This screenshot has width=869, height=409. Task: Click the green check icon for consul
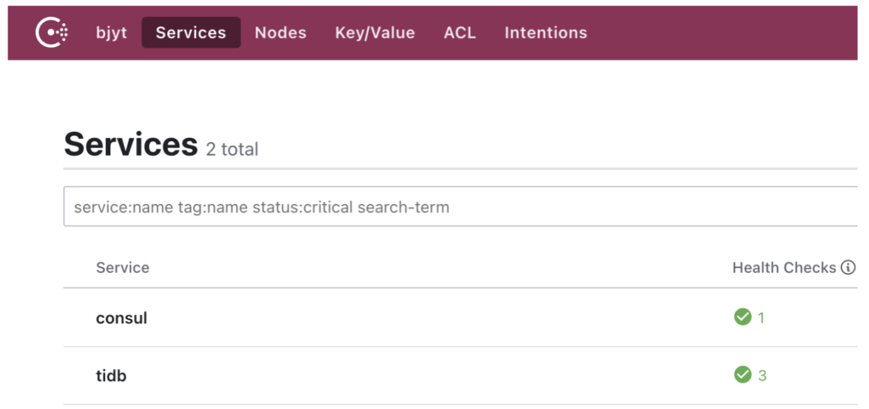point(743,317)
